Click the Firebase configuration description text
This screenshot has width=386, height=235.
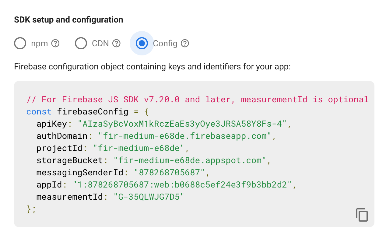tap(152, 66)
